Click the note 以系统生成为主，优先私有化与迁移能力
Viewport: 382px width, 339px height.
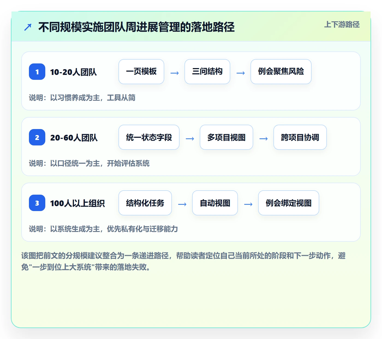103,229
